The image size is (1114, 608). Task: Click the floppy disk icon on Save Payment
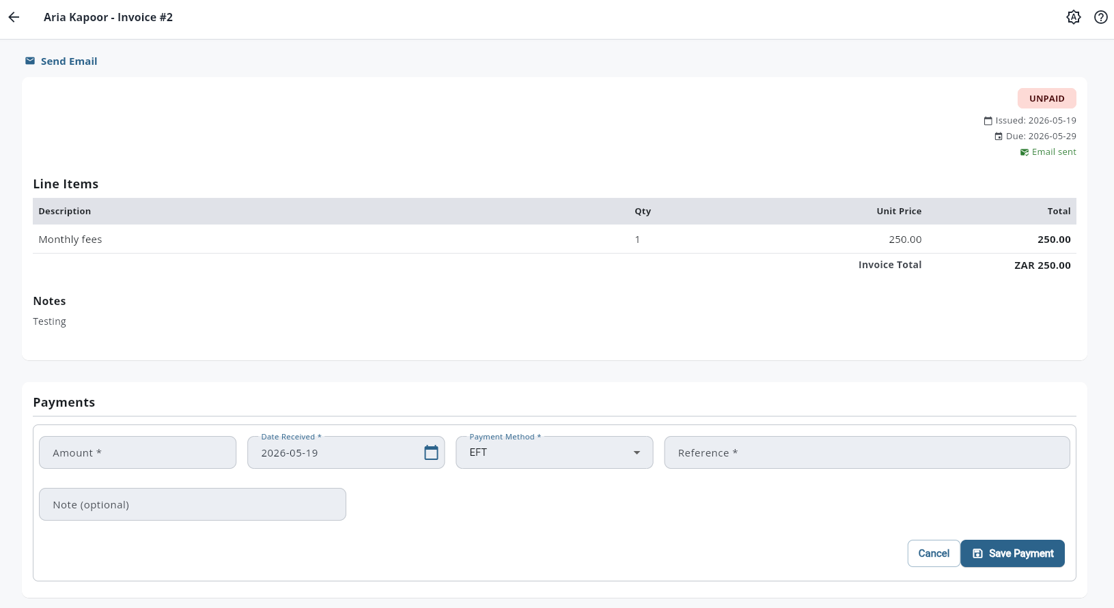click(977, 553)
